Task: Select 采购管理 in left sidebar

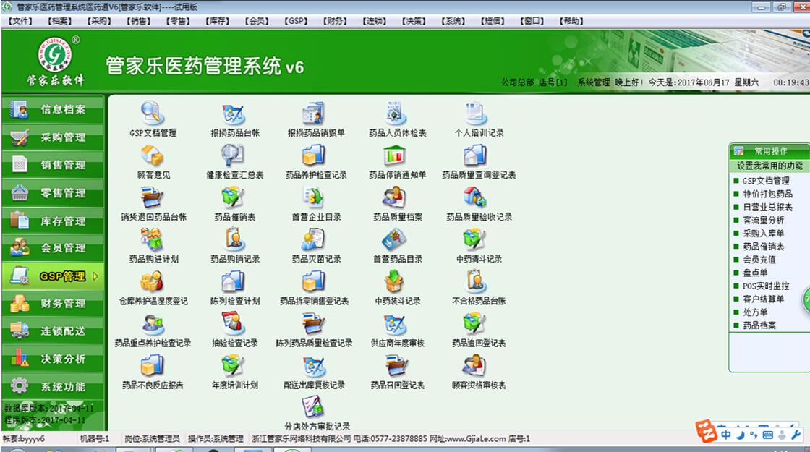Action: coord(53,137)
